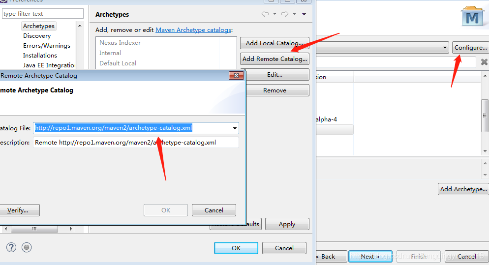Image resolution: width=489 pixels, height=265 pixels.
Task: Click the Apply button
Action: 287,224
